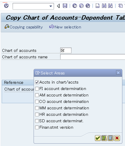Click the Select All icon in dialog
This screenshot has width=125, height=146.
104,138
